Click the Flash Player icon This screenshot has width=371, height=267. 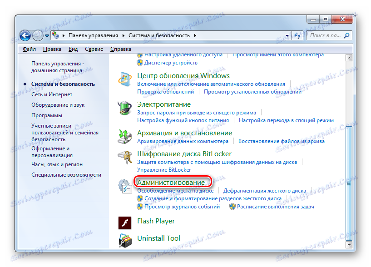125,223
